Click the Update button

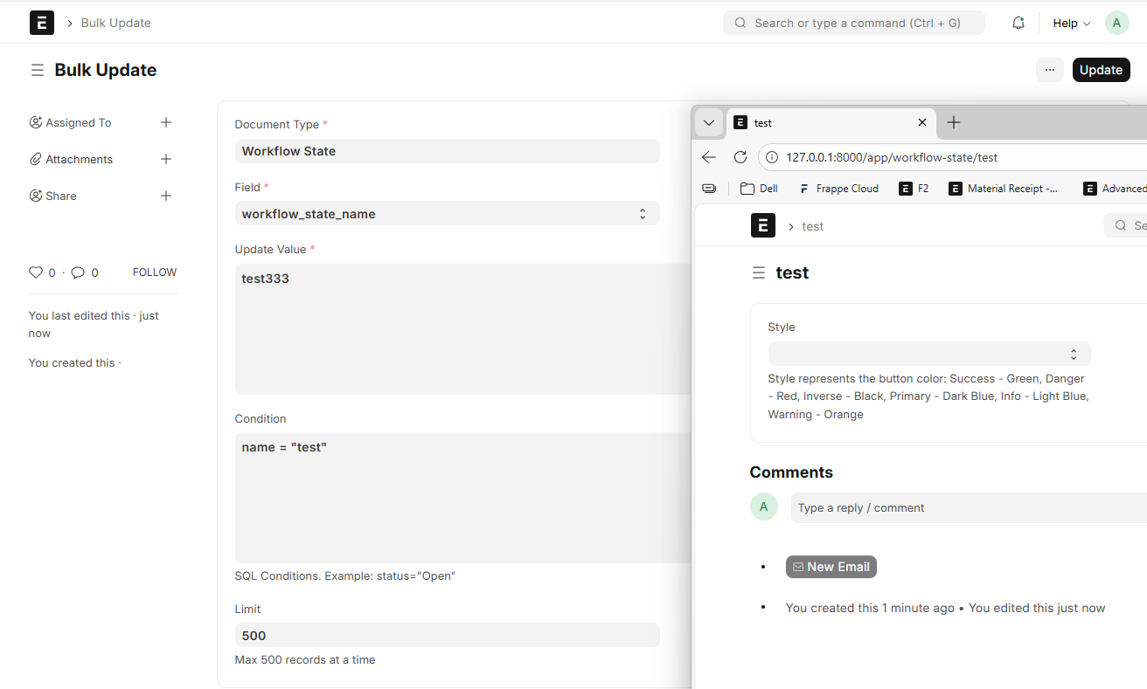pyautogui.click(x=1101, y=70)
